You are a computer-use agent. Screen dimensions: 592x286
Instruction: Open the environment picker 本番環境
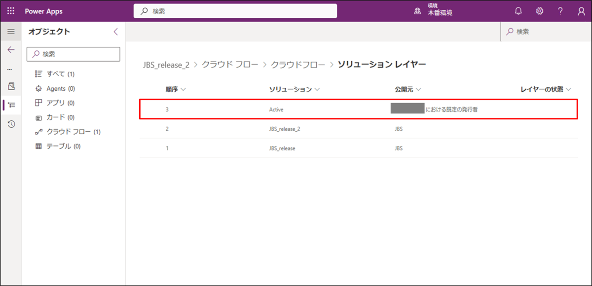pyautogui.click(x=434, y=11)
